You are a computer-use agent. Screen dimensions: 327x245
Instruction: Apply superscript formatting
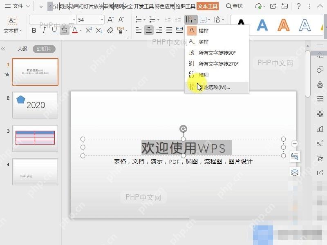89,30
